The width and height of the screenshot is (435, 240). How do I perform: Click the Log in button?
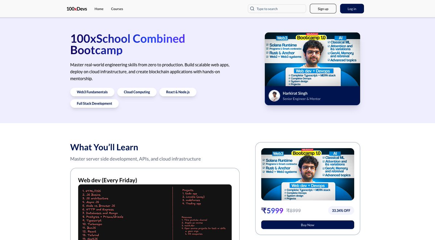coord(352,9)
